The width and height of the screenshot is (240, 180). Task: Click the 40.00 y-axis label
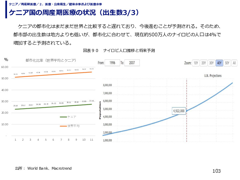5,90
